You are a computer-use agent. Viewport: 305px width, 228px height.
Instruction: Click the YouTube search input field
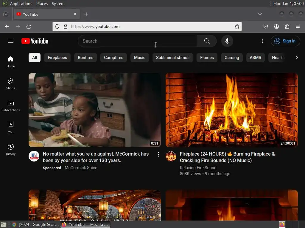coord(138,41)
